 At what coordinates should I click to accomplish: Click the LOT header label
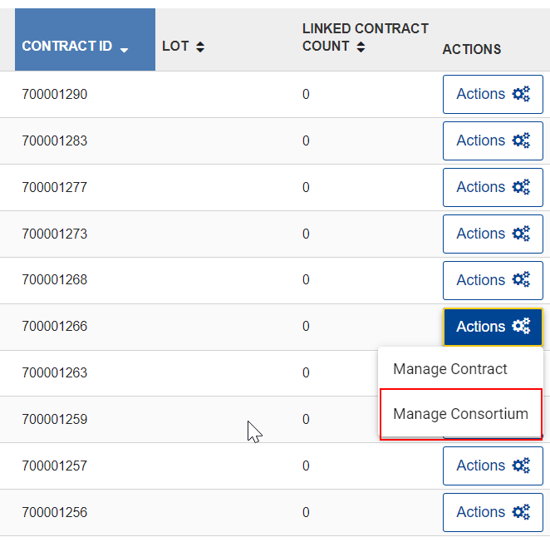click(x=175, y=47)
